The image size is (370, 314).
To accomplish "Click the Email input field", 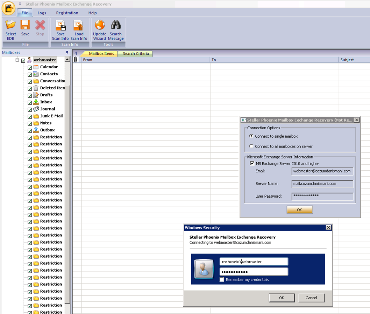I will pyautogui.click(x=322, y=171).
